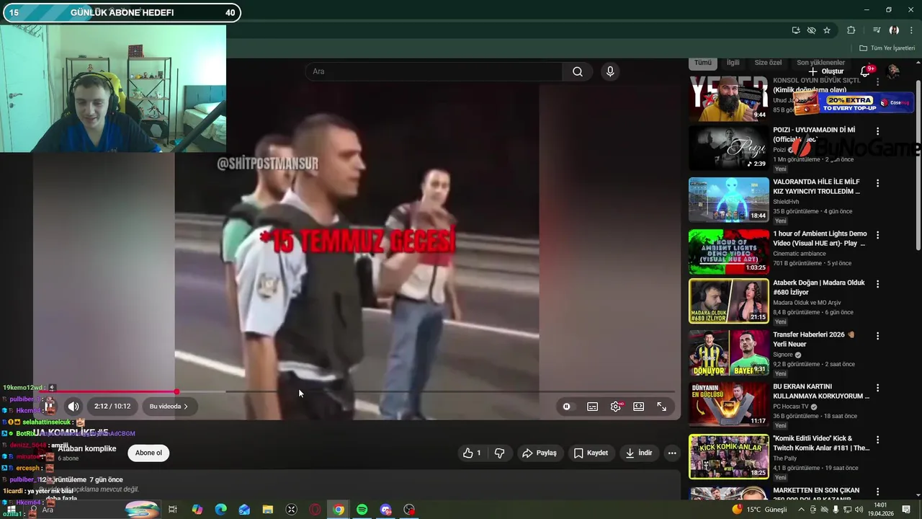The image size is (922, 519).
Task: Open the weather widget showing 15°C Güneşli
Action: [x=759, y=510]
